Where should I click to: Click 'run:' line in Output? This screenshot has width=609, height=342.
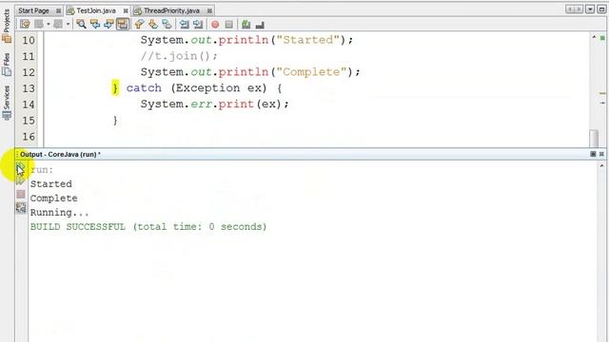click(x=42, y=170)
